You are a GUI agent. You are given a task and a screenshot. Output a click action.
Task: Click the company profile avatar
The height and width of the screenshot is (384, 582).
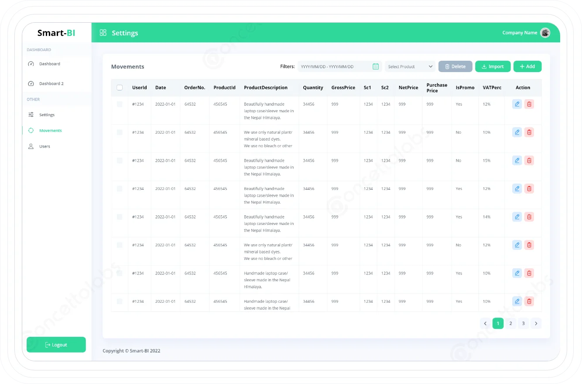(545, 33)
